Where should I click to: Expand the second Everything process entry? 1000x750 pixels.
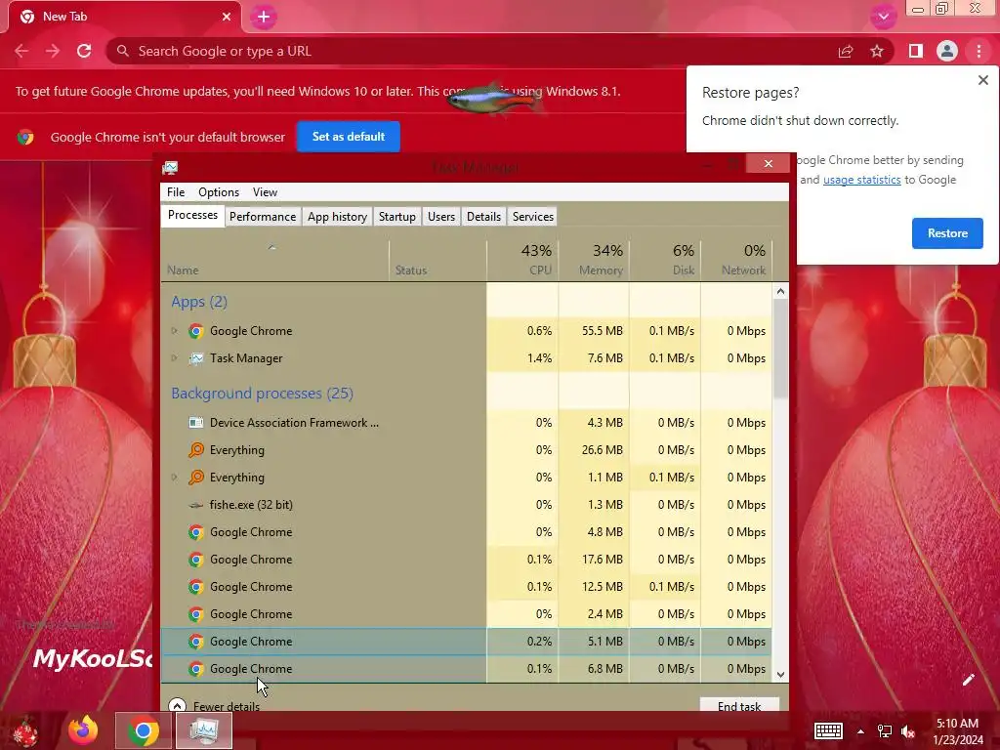pos(174,478)
